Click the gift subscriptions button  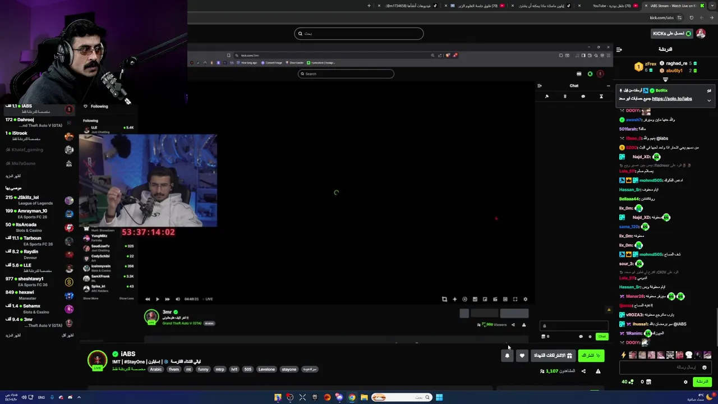[x=553, y=355]
